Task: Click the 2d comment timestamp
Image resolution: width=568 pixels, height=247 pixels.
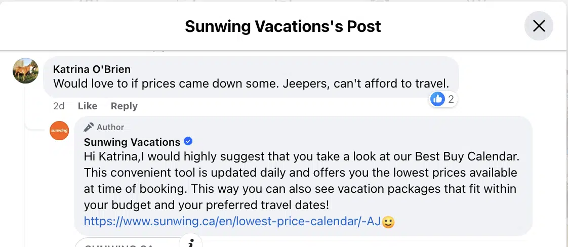Action: tap(59, 106)
